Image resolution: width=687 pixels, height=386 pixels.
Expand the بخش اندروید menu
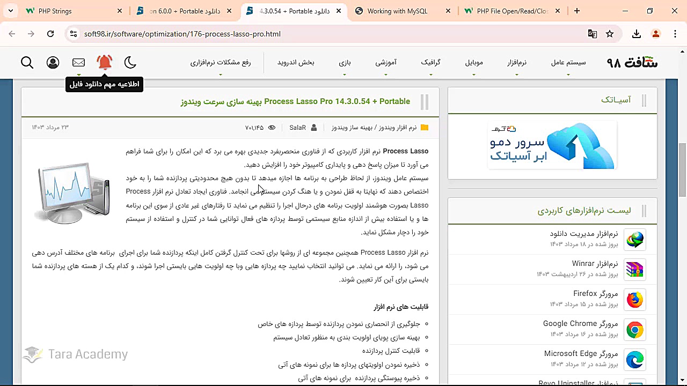[x=296, y=63]
